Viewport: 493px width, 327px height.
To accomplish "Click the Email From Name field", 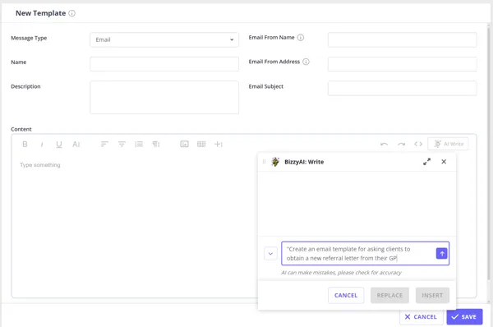I will tap(402, 40).
